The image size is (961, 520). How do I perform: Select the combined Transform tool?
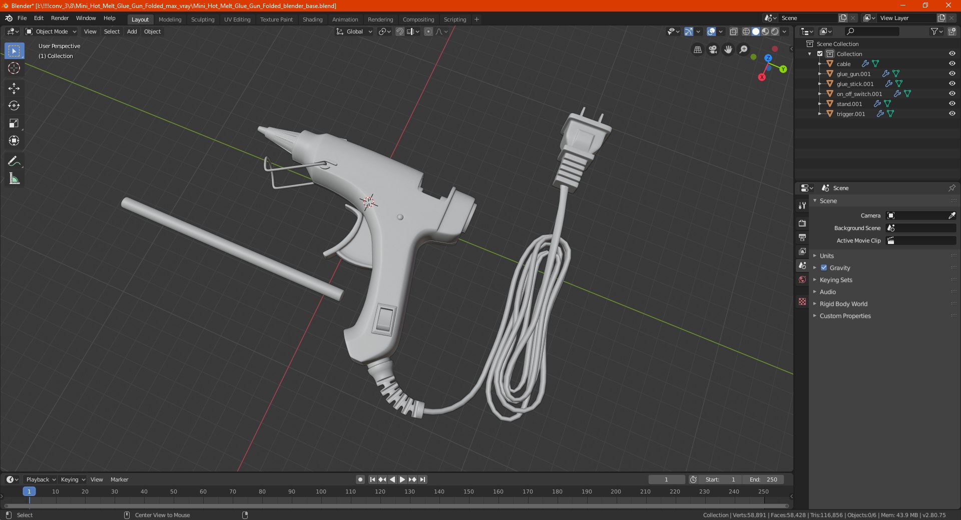[x=14, y=140]
